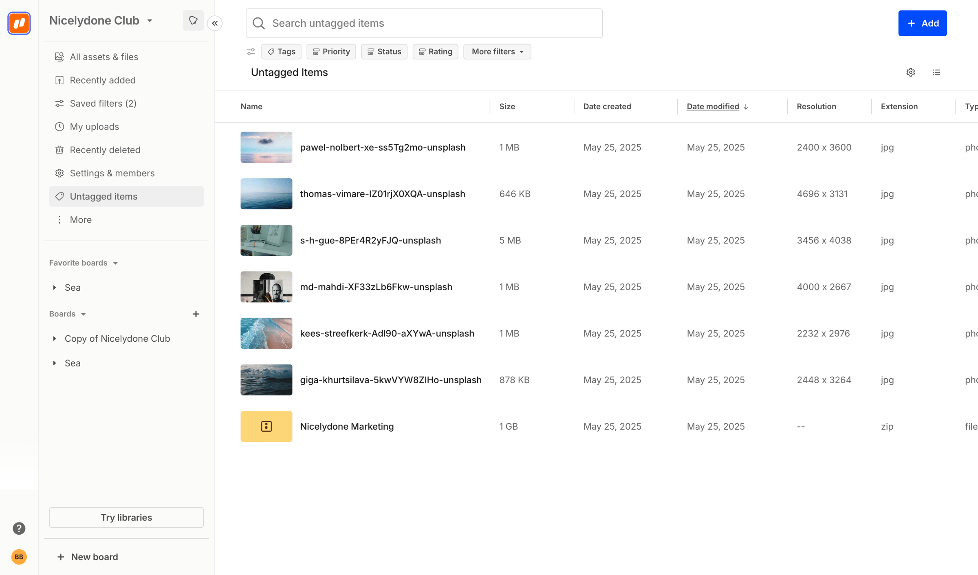Click the More three-dots icon
This screenshot has width=978, height=575.
pyautogui.click(x=59, y=220)
